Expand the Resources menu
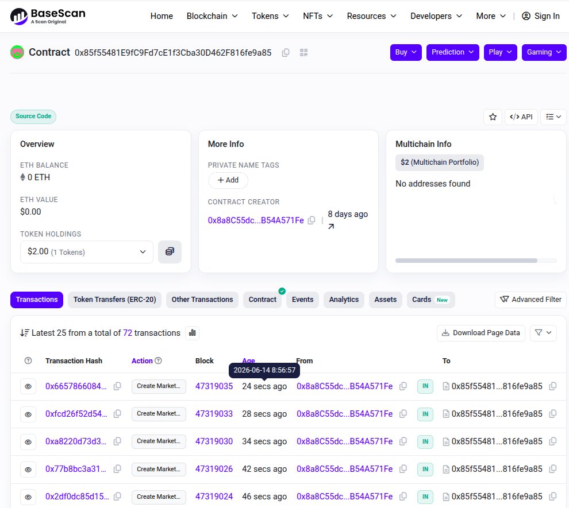 [372, 16]
